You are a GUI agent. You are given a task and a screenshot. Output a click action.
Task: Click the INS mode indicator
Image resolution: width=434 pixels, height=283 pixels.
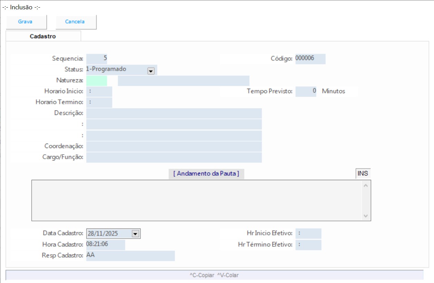pyautogui.click(x=363, y=174)
